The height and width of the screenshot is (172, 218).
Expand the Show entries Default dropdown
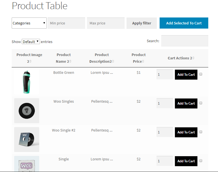click(x=31, y=42)
